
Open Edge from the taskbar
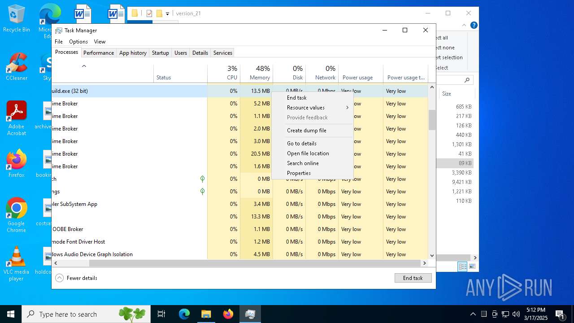click(184, 314)
